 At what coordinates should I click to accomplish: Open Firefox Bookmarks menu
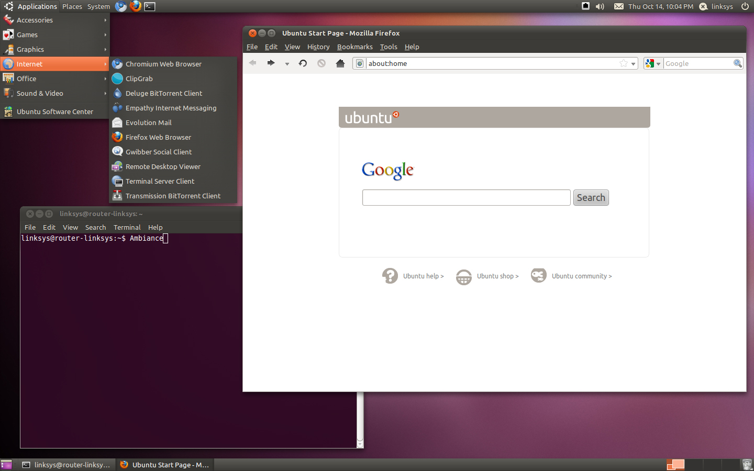pyautogui.click(x=355, y=47)
